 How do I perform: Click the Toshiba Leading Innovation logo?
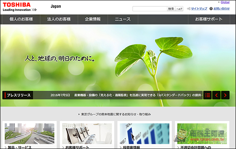[x=20, y=7]
